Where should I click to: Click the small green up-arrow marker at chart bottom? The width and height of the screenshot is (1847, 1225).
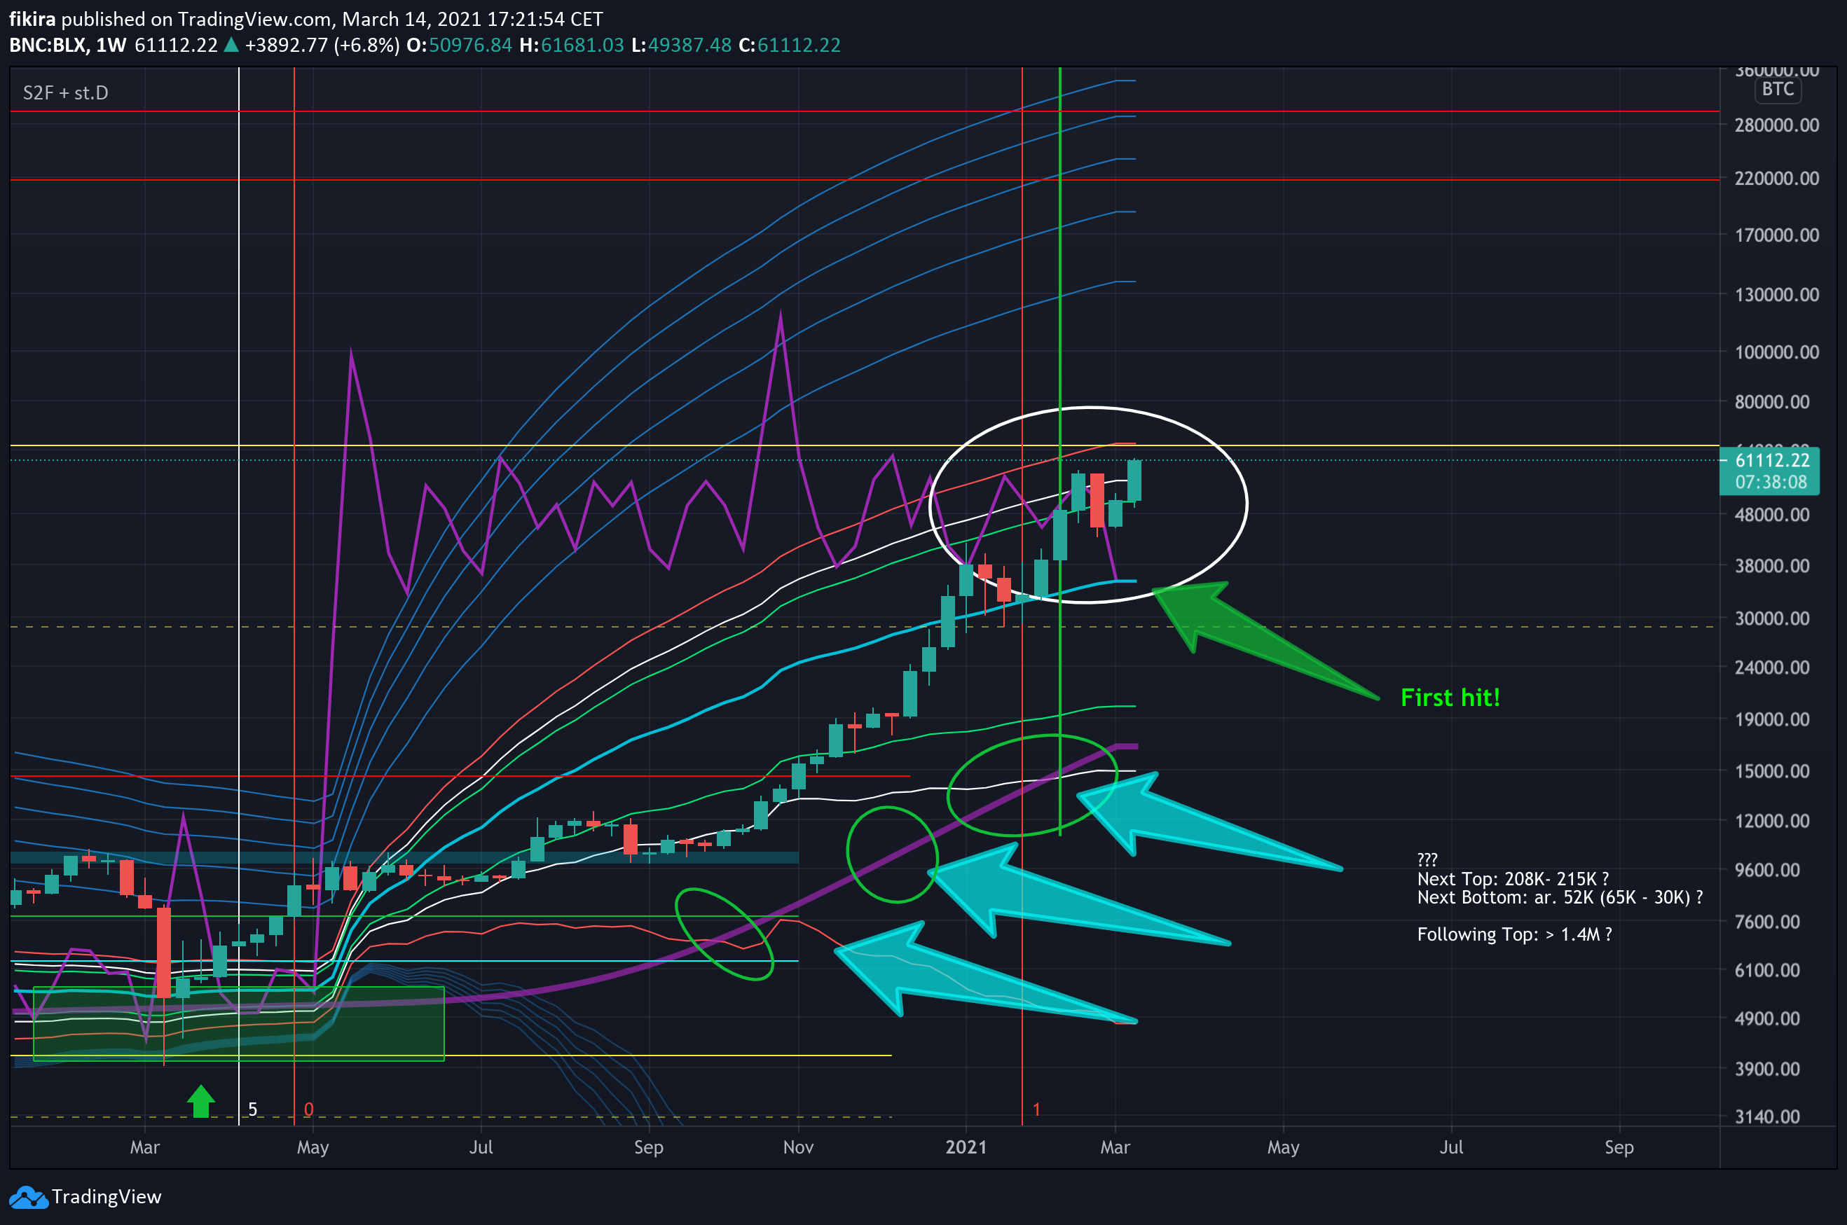(201, 1102)
